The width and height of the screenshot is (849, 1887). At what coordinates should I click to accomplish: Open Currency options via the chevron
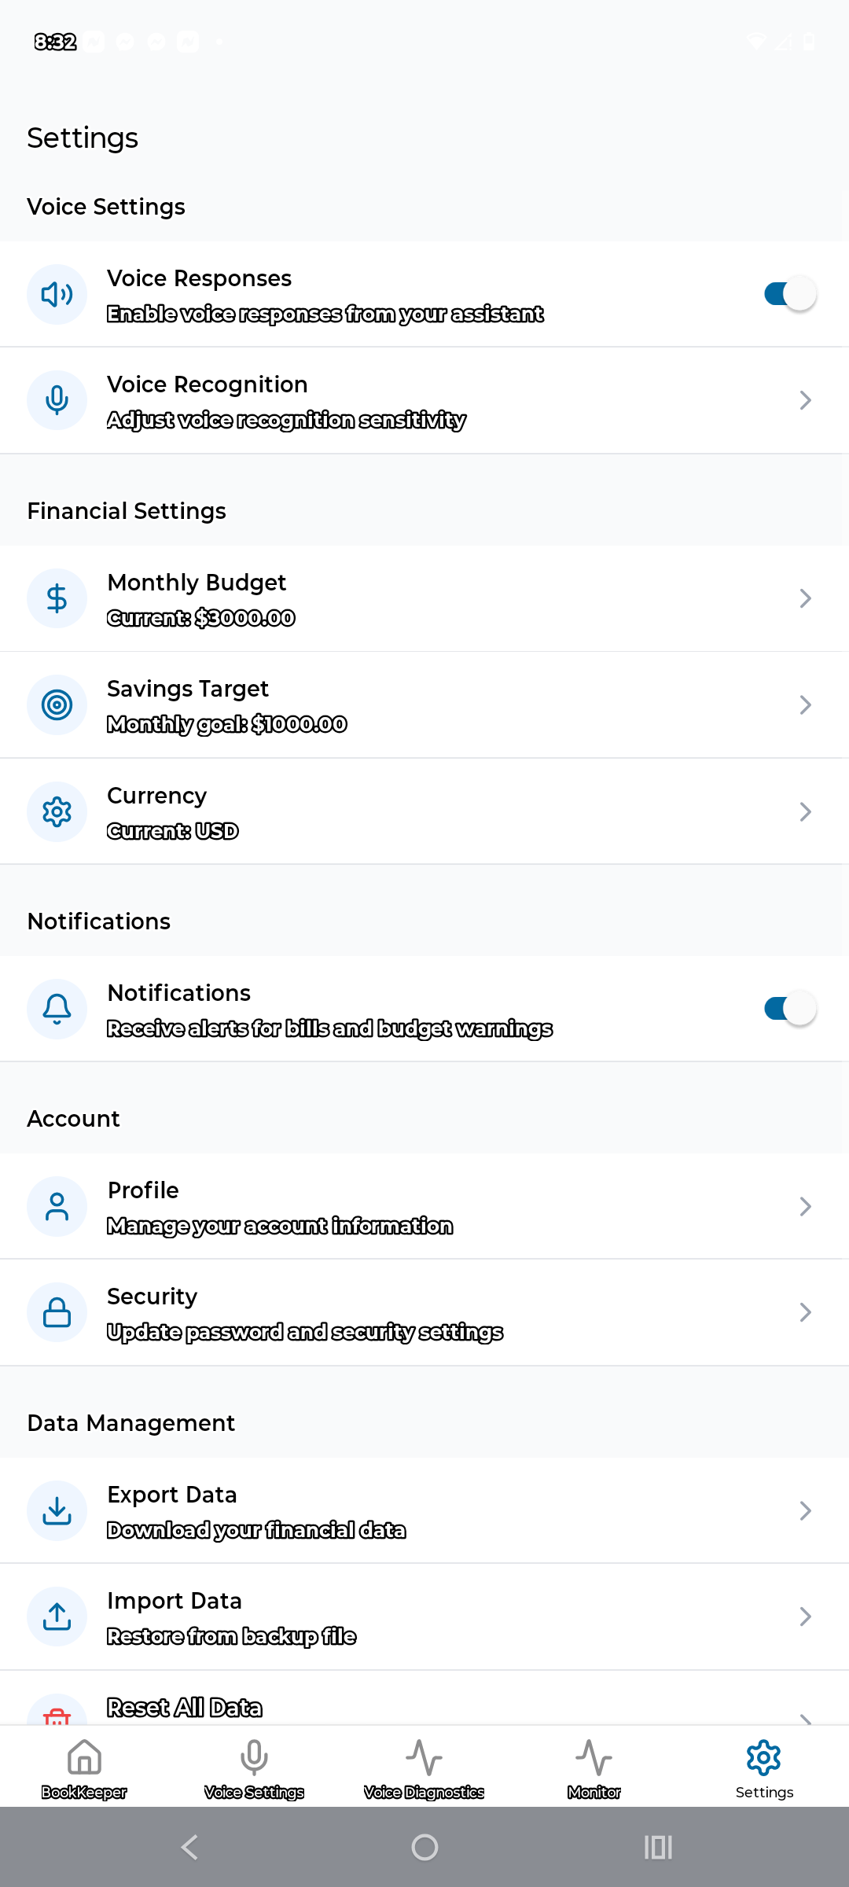point(805,811)
